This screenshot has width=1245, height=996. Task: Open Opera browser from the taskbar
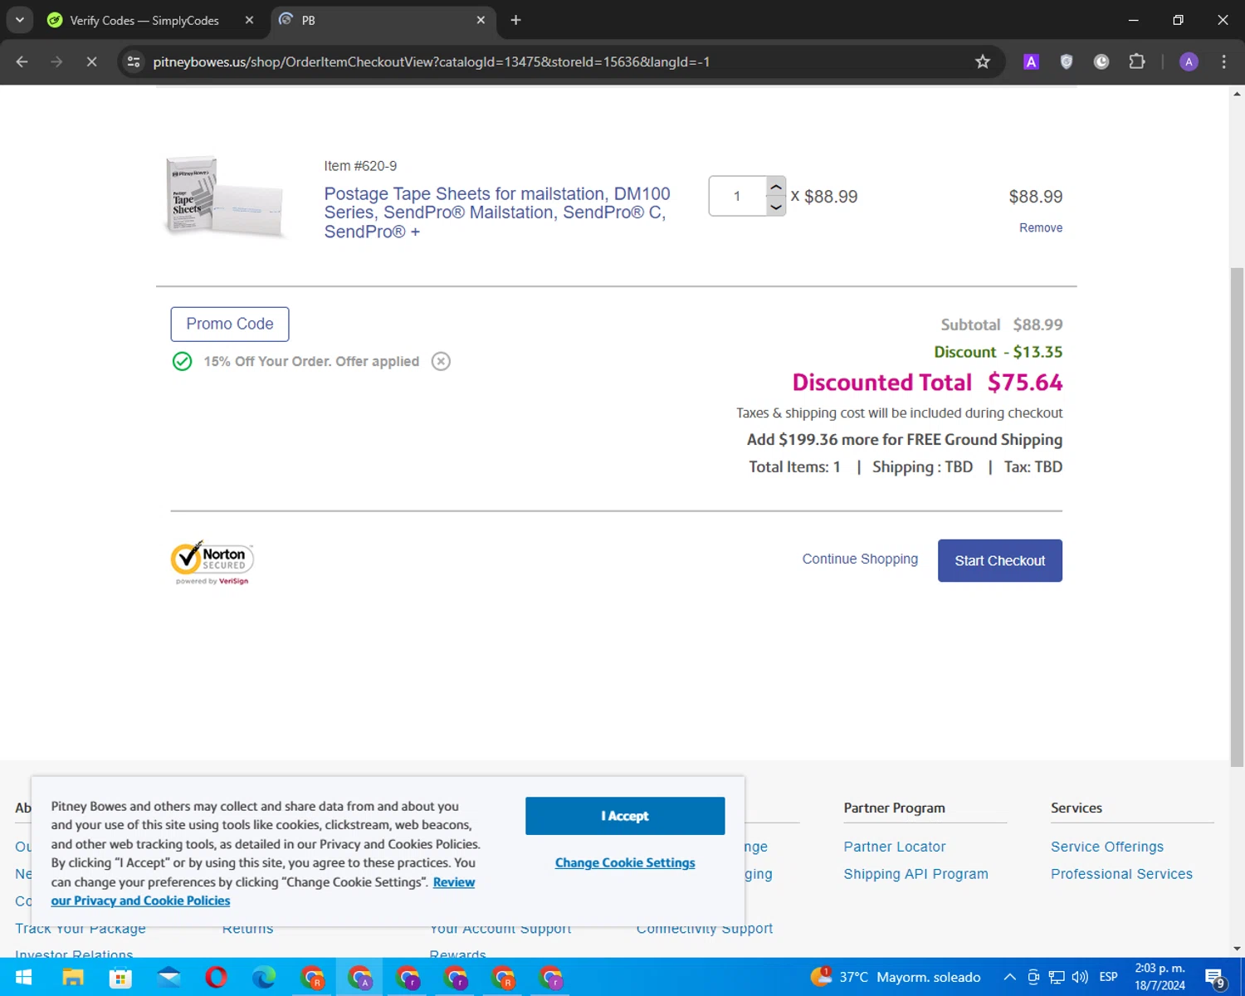[x=216, y=977]
